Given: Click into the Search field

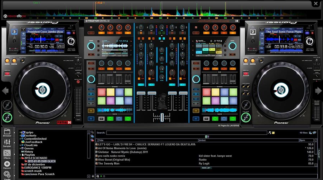Looking at the screenshot, I should click(187, 132).
